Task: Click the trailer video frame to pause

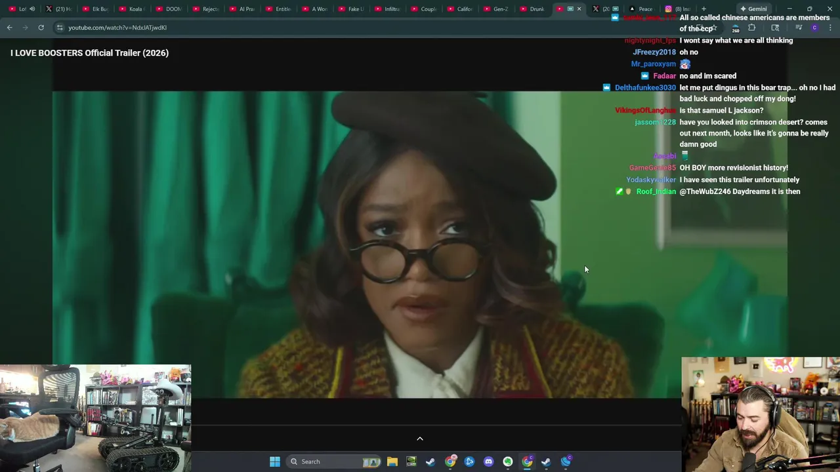Action: point(420,245)
